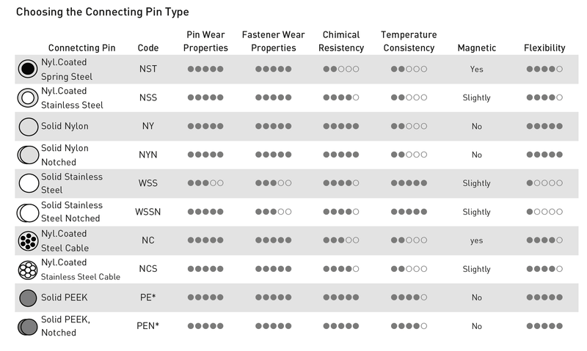Click the Nyl.Coated Spring Steel pin icon

click(x=28, y=69)
